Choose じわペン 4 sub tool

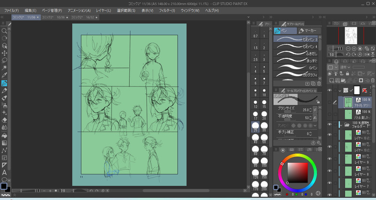pyautogui.click(x=296, y=46)
